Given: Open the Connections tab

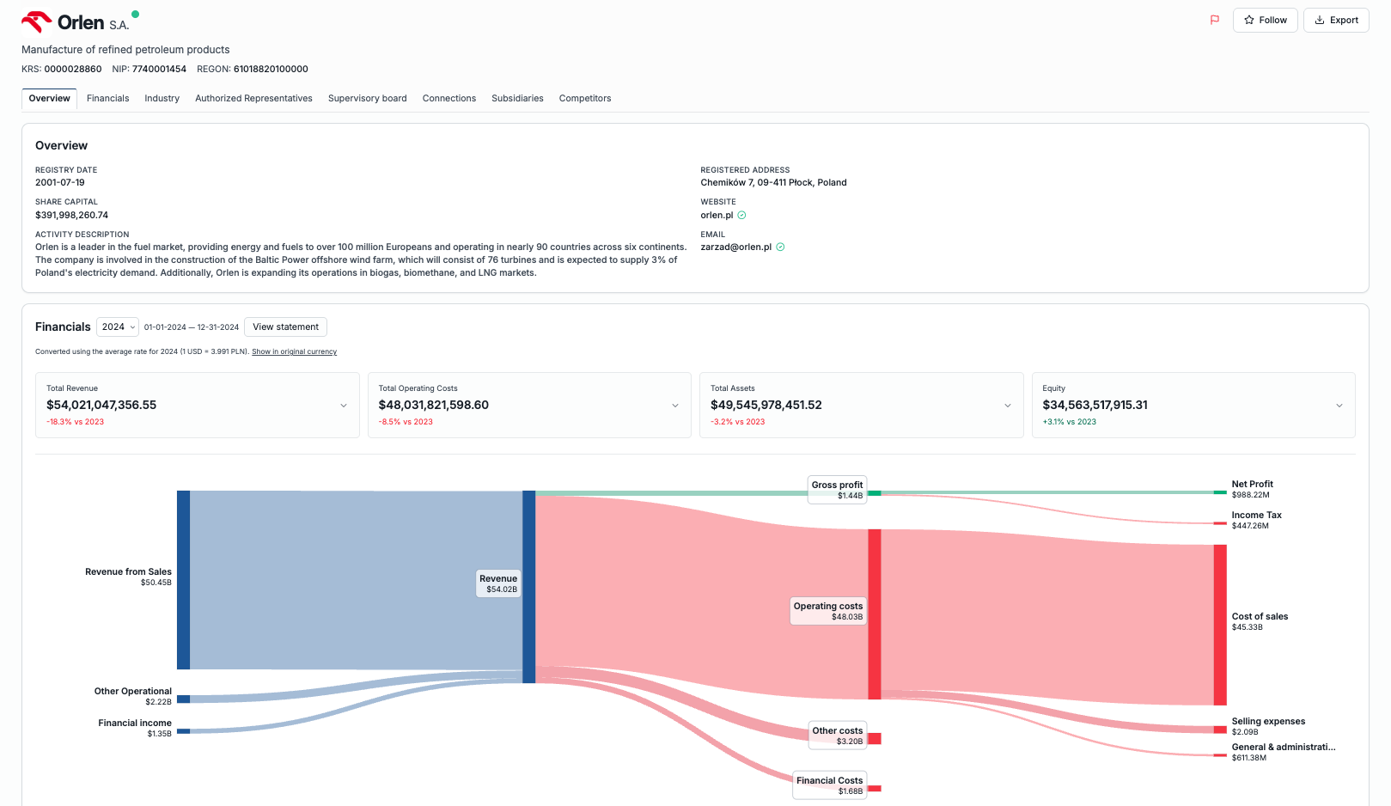Looking at the screenshot, I should (x=448, y=99).
